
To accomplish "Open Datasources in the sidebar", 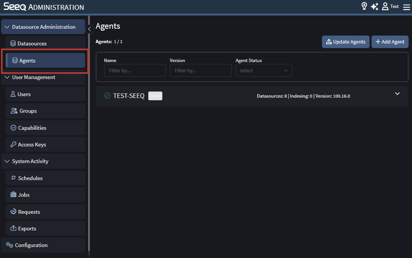I will (32, 44).
